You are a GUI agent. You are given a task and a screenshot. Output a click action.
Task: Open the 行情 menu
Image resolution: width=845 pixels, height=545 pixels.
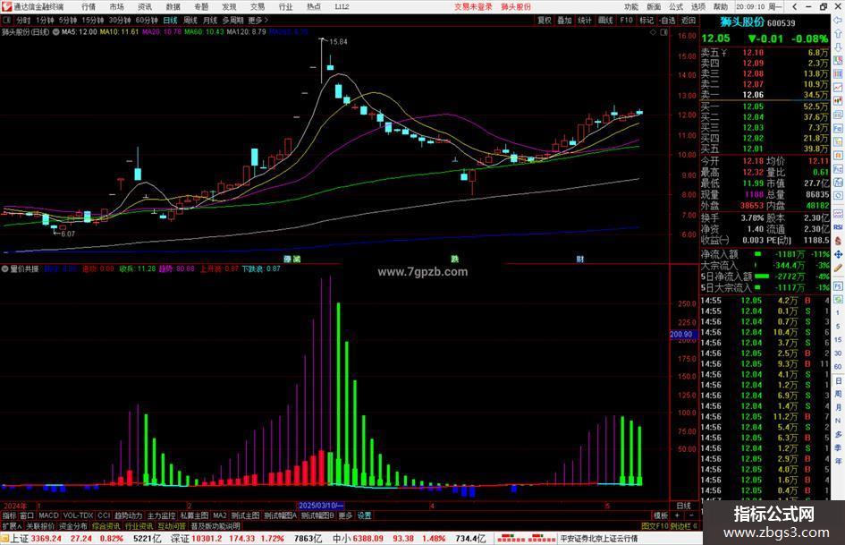coord(89,6)
